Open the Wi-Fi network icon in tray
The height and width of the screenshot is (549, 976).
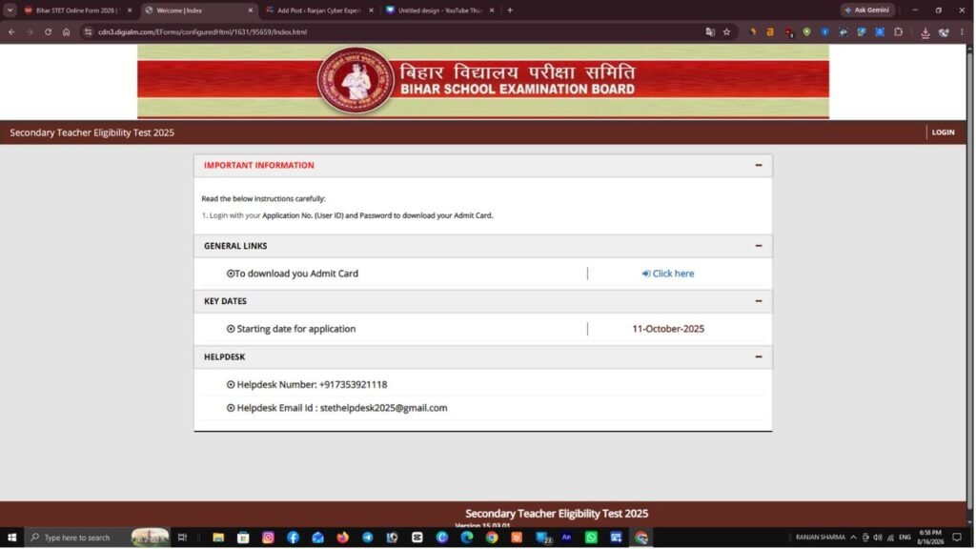[891, 538]
